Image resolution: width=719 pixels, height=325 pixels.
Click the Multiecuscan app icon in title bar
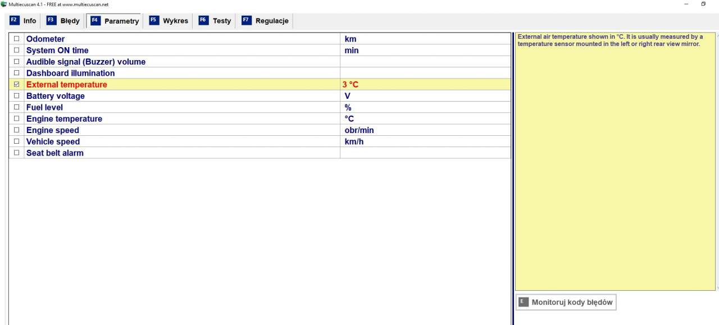(4, 4)
